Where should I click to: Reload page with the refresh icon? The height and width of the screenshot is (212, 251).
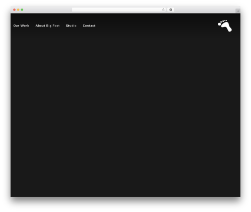(163, 10)
